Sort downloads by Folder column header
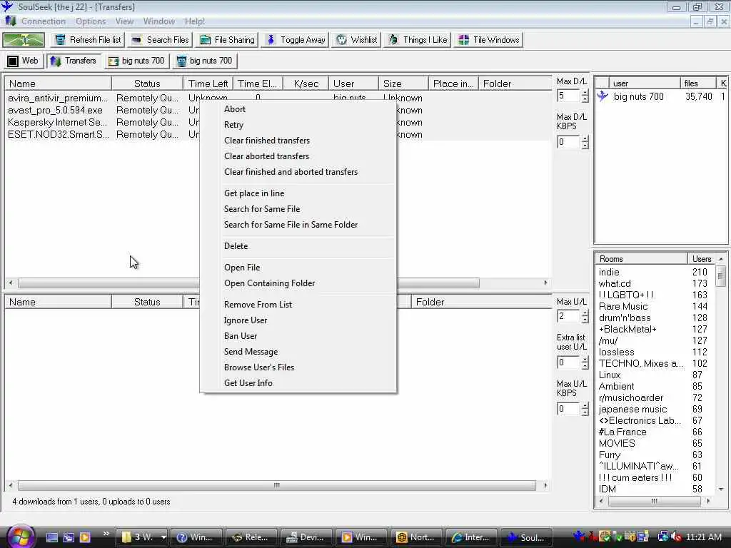The width and height of the screenshot is (731, 548). (x=515, y=84)
